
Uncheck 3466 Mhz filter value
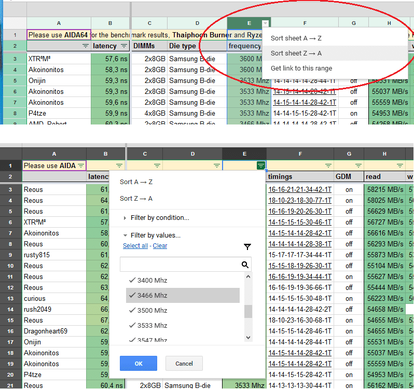[183, 295]
